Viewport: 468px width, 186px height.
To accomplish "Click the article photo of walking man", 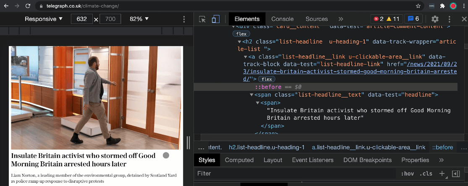I will [x=96, y=98].
